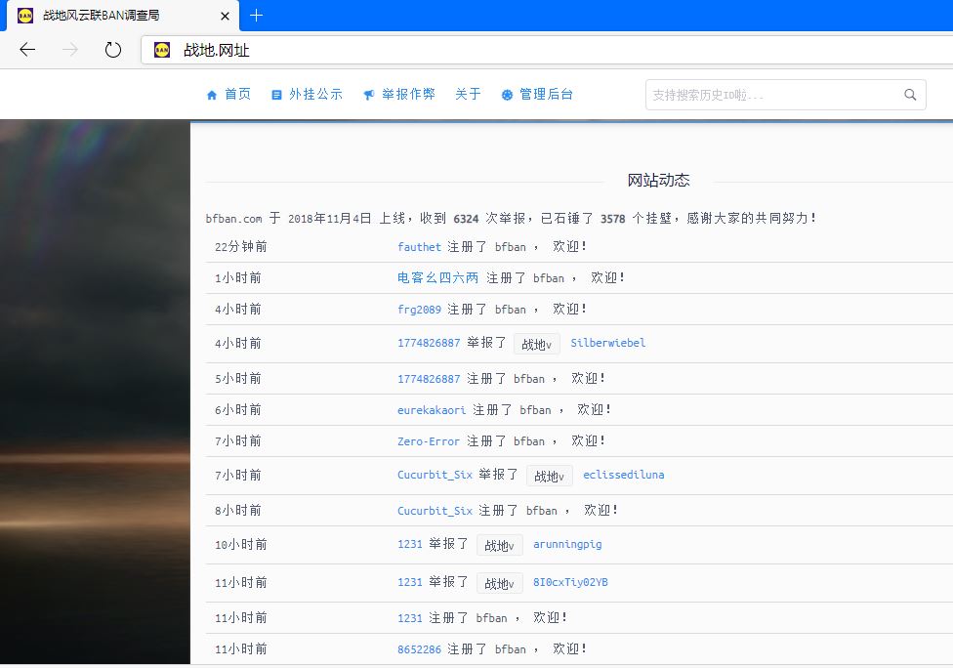Click the address bar showing 战地.网址
This screenshot has width=953, height=668.
click(x=547, y=50)
